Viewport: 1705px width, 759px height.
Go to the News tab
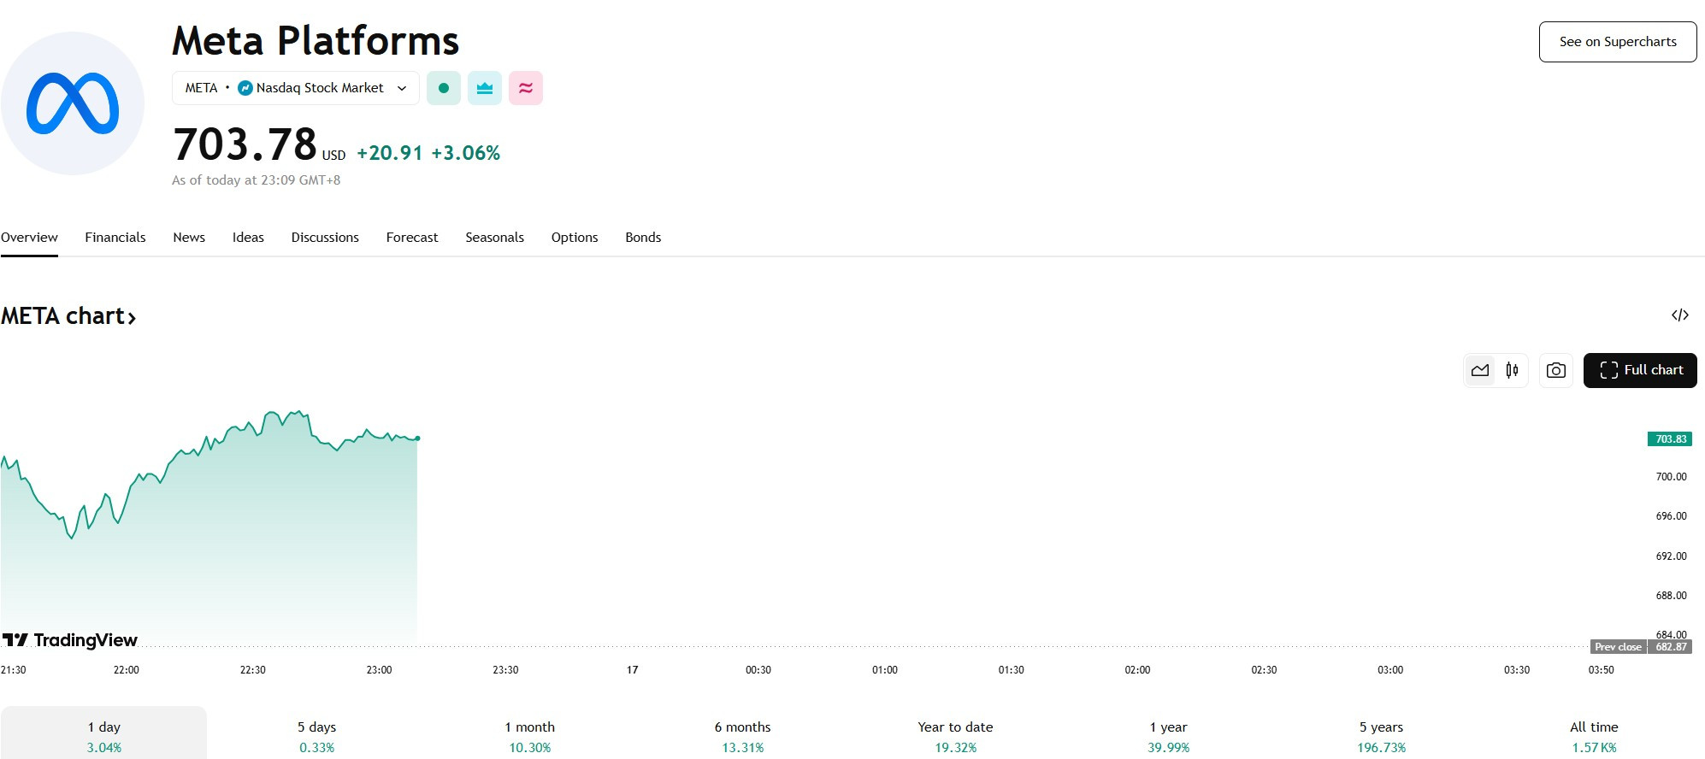(189, 238)
